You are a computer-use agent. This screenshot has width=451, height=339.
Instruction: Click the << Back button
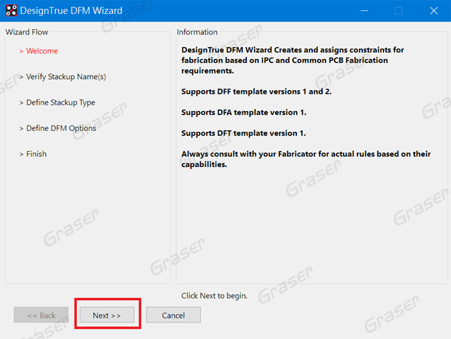pos(41,315)
